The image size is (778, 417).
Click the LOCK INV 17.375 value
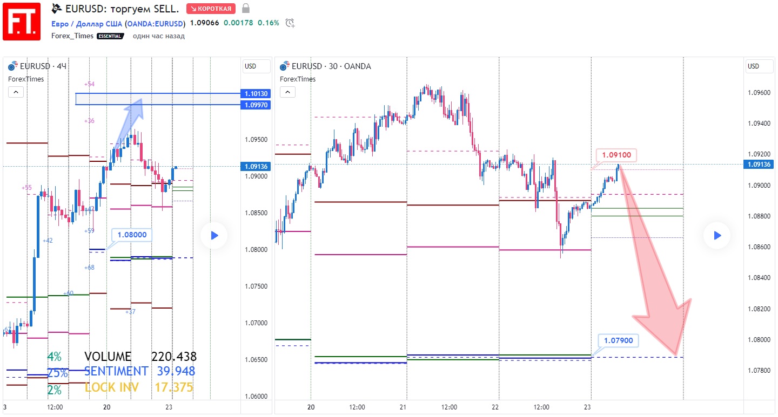coord(174,387)
